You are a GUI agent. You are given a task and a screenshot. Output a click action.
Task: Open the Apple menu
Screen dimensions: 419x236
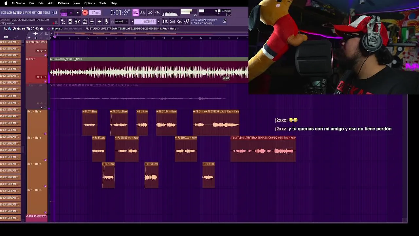[x=6, y=3]
